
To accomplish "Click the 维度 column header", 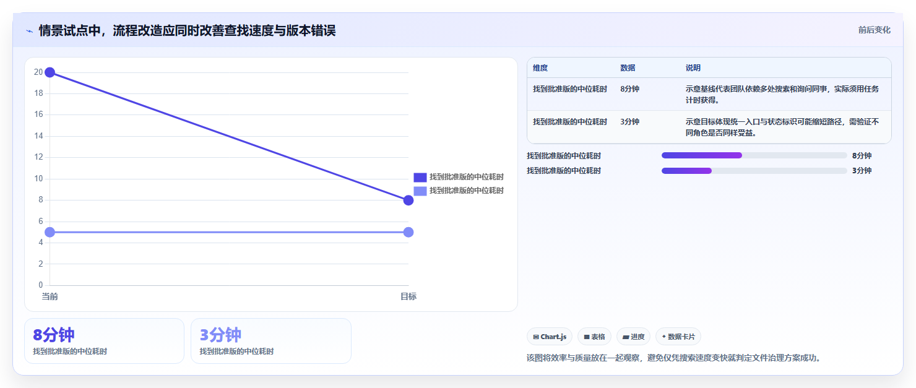I will pos(540,68).
